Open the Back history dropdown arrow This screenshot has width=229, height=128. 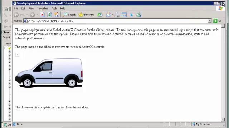click(x=27, y=15)
